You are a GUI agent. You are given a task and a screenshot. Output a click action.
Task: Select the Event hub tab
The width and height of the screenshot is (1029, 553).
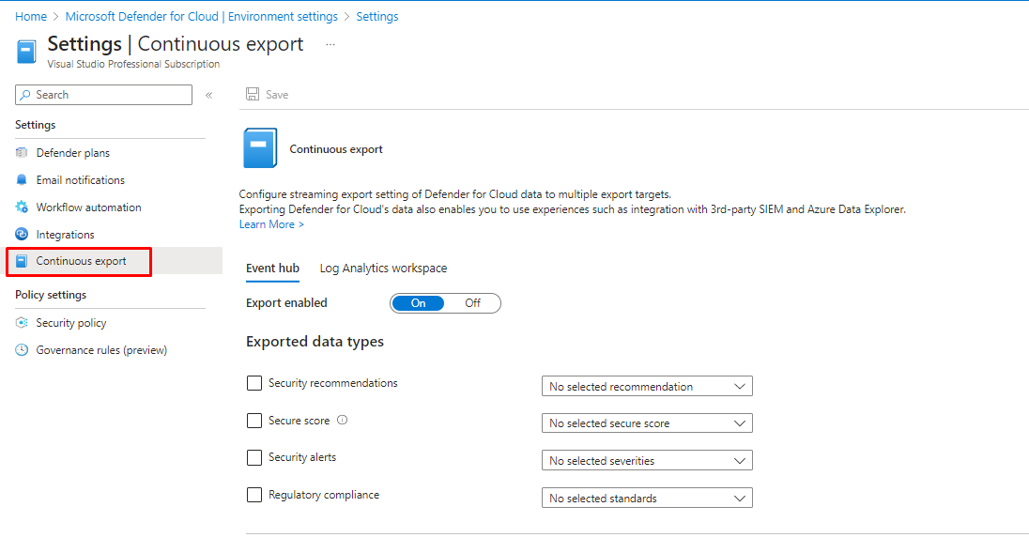(x=272, y=269)
